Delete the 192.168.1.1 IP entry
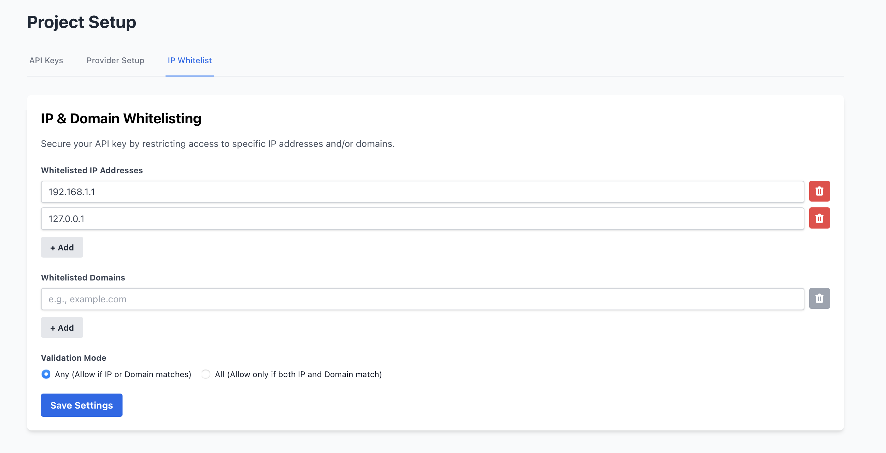 pos(820,191)
